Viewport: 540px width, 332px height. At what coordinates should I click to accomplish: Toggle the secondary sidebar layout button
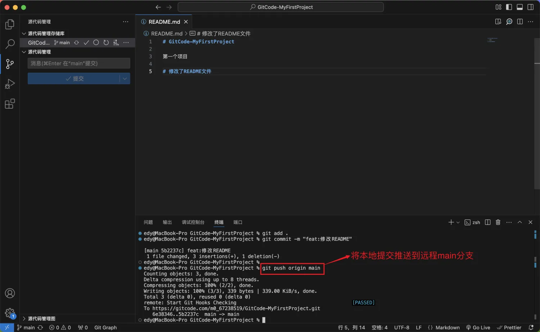(x=530, y=7)
